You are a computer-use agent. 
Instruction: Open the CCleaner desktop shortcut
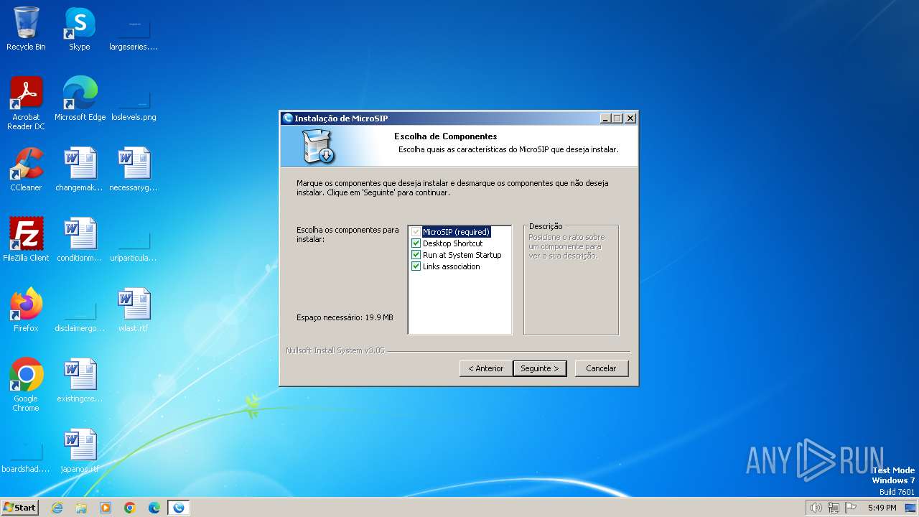[26, 169]
